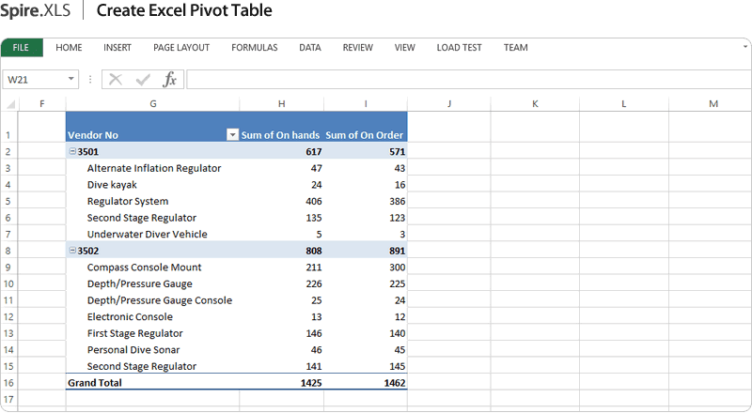
Task: Click into the formula bar input
Action: 468,80
